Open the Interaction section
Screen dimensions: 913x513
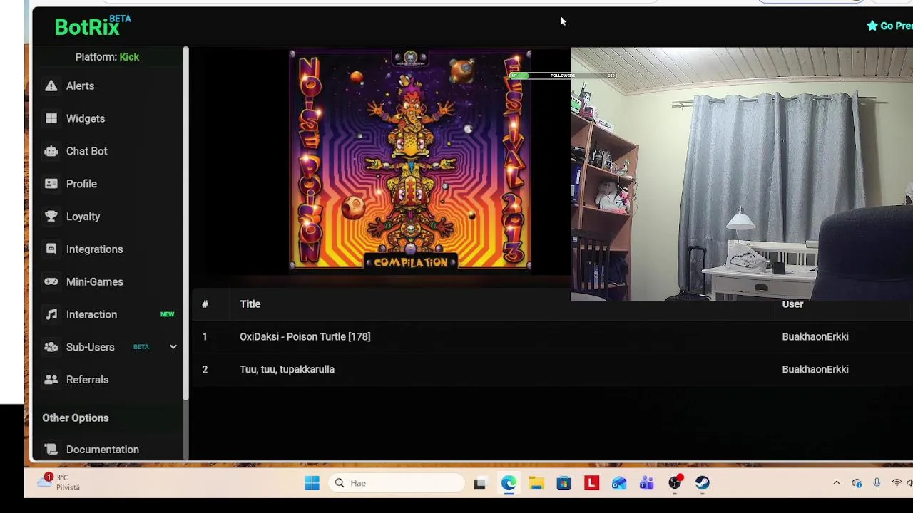(91, 314)
